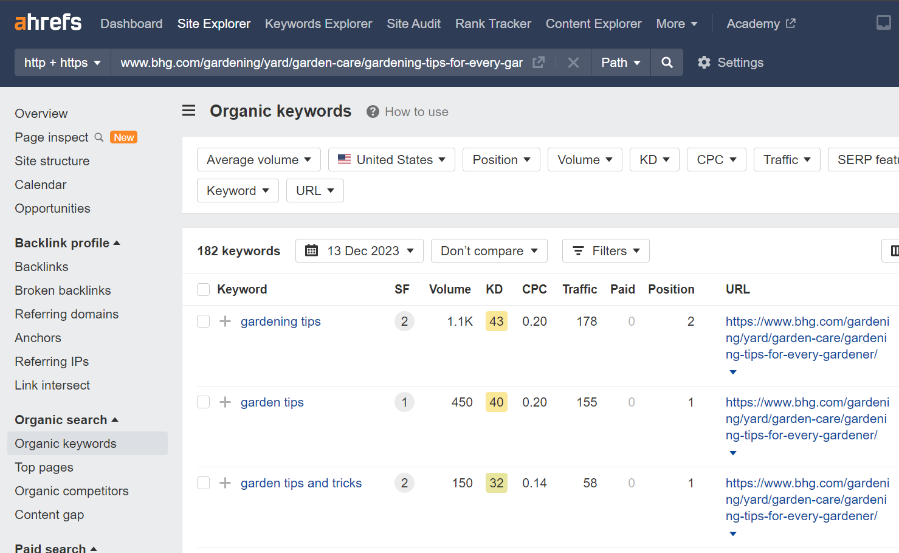Click the gardening tips keyword link

tap(281, 321)
